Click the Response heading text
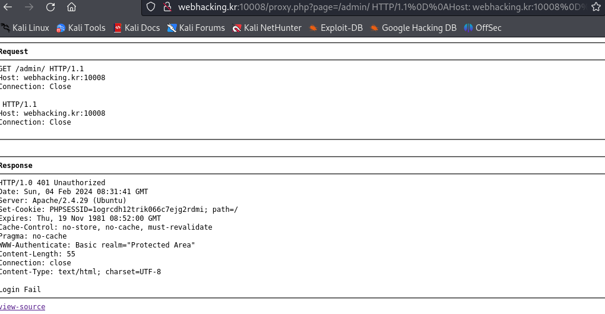This screenshot has width=605, height=314. pyautogui.click(x=16, y=166)
